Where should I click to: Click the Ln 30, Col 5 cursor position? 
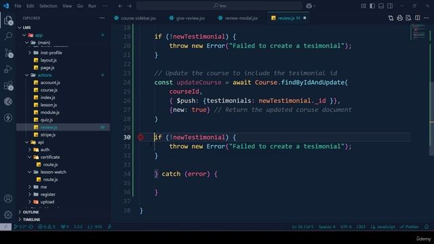click(302, 226)
